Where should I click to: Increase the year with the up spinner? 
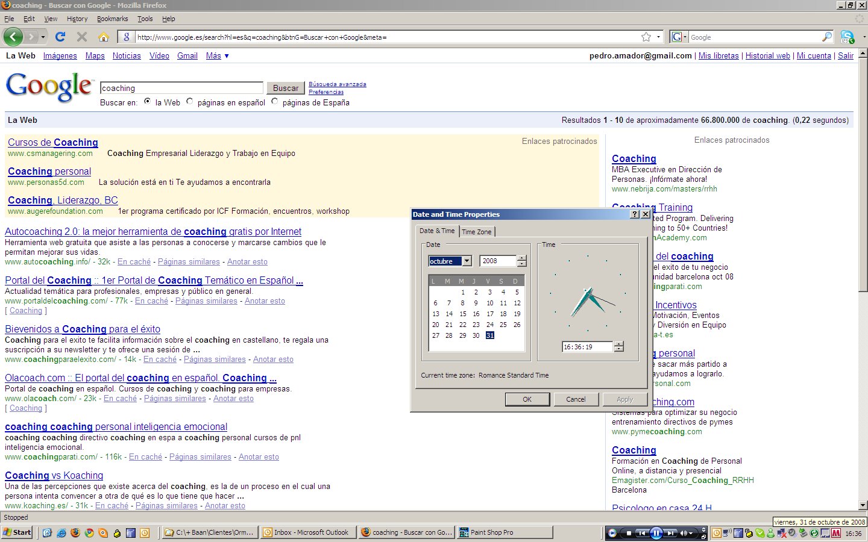pyautogui.click(x=522, y=258)
